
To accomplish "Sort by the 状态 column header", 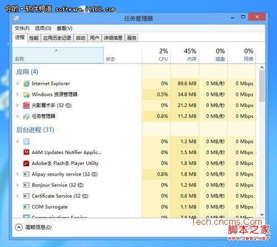I will [123, 55].
